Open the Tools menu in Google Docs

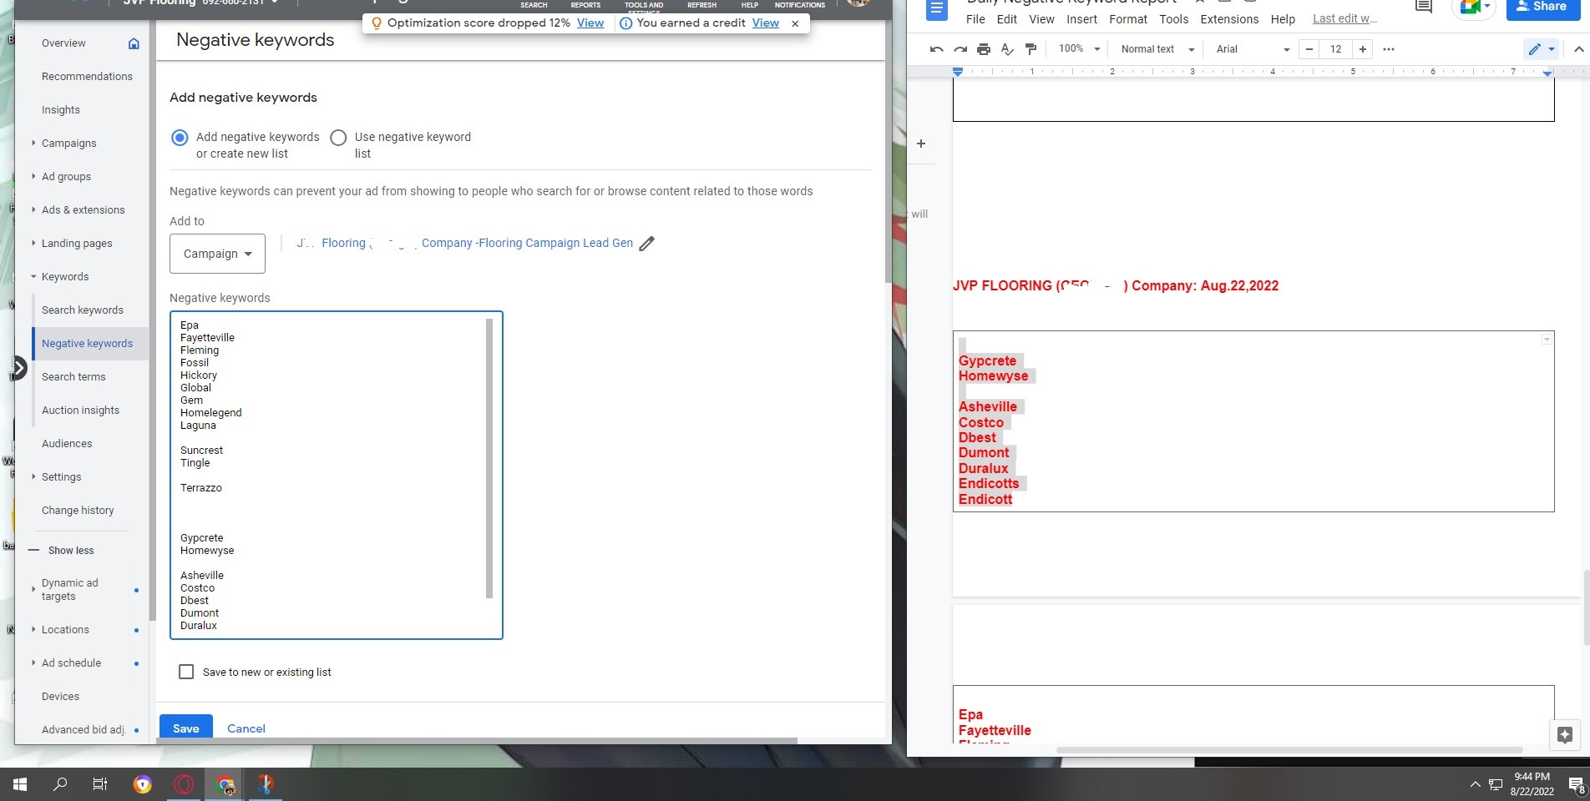tap(1173, 19)
